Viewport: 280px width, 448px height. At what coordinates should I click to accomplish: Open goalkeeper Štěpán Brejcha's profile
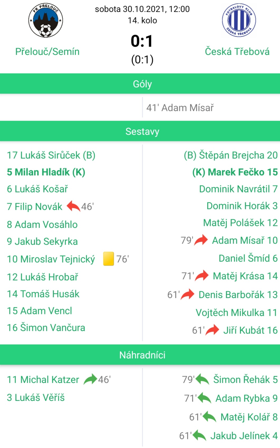[x=231, y=155]
